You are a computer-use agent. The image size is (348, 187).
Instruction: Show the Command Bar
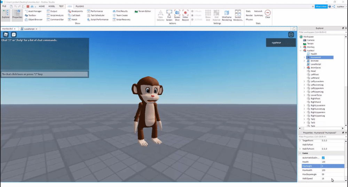[x=55, y=19]
